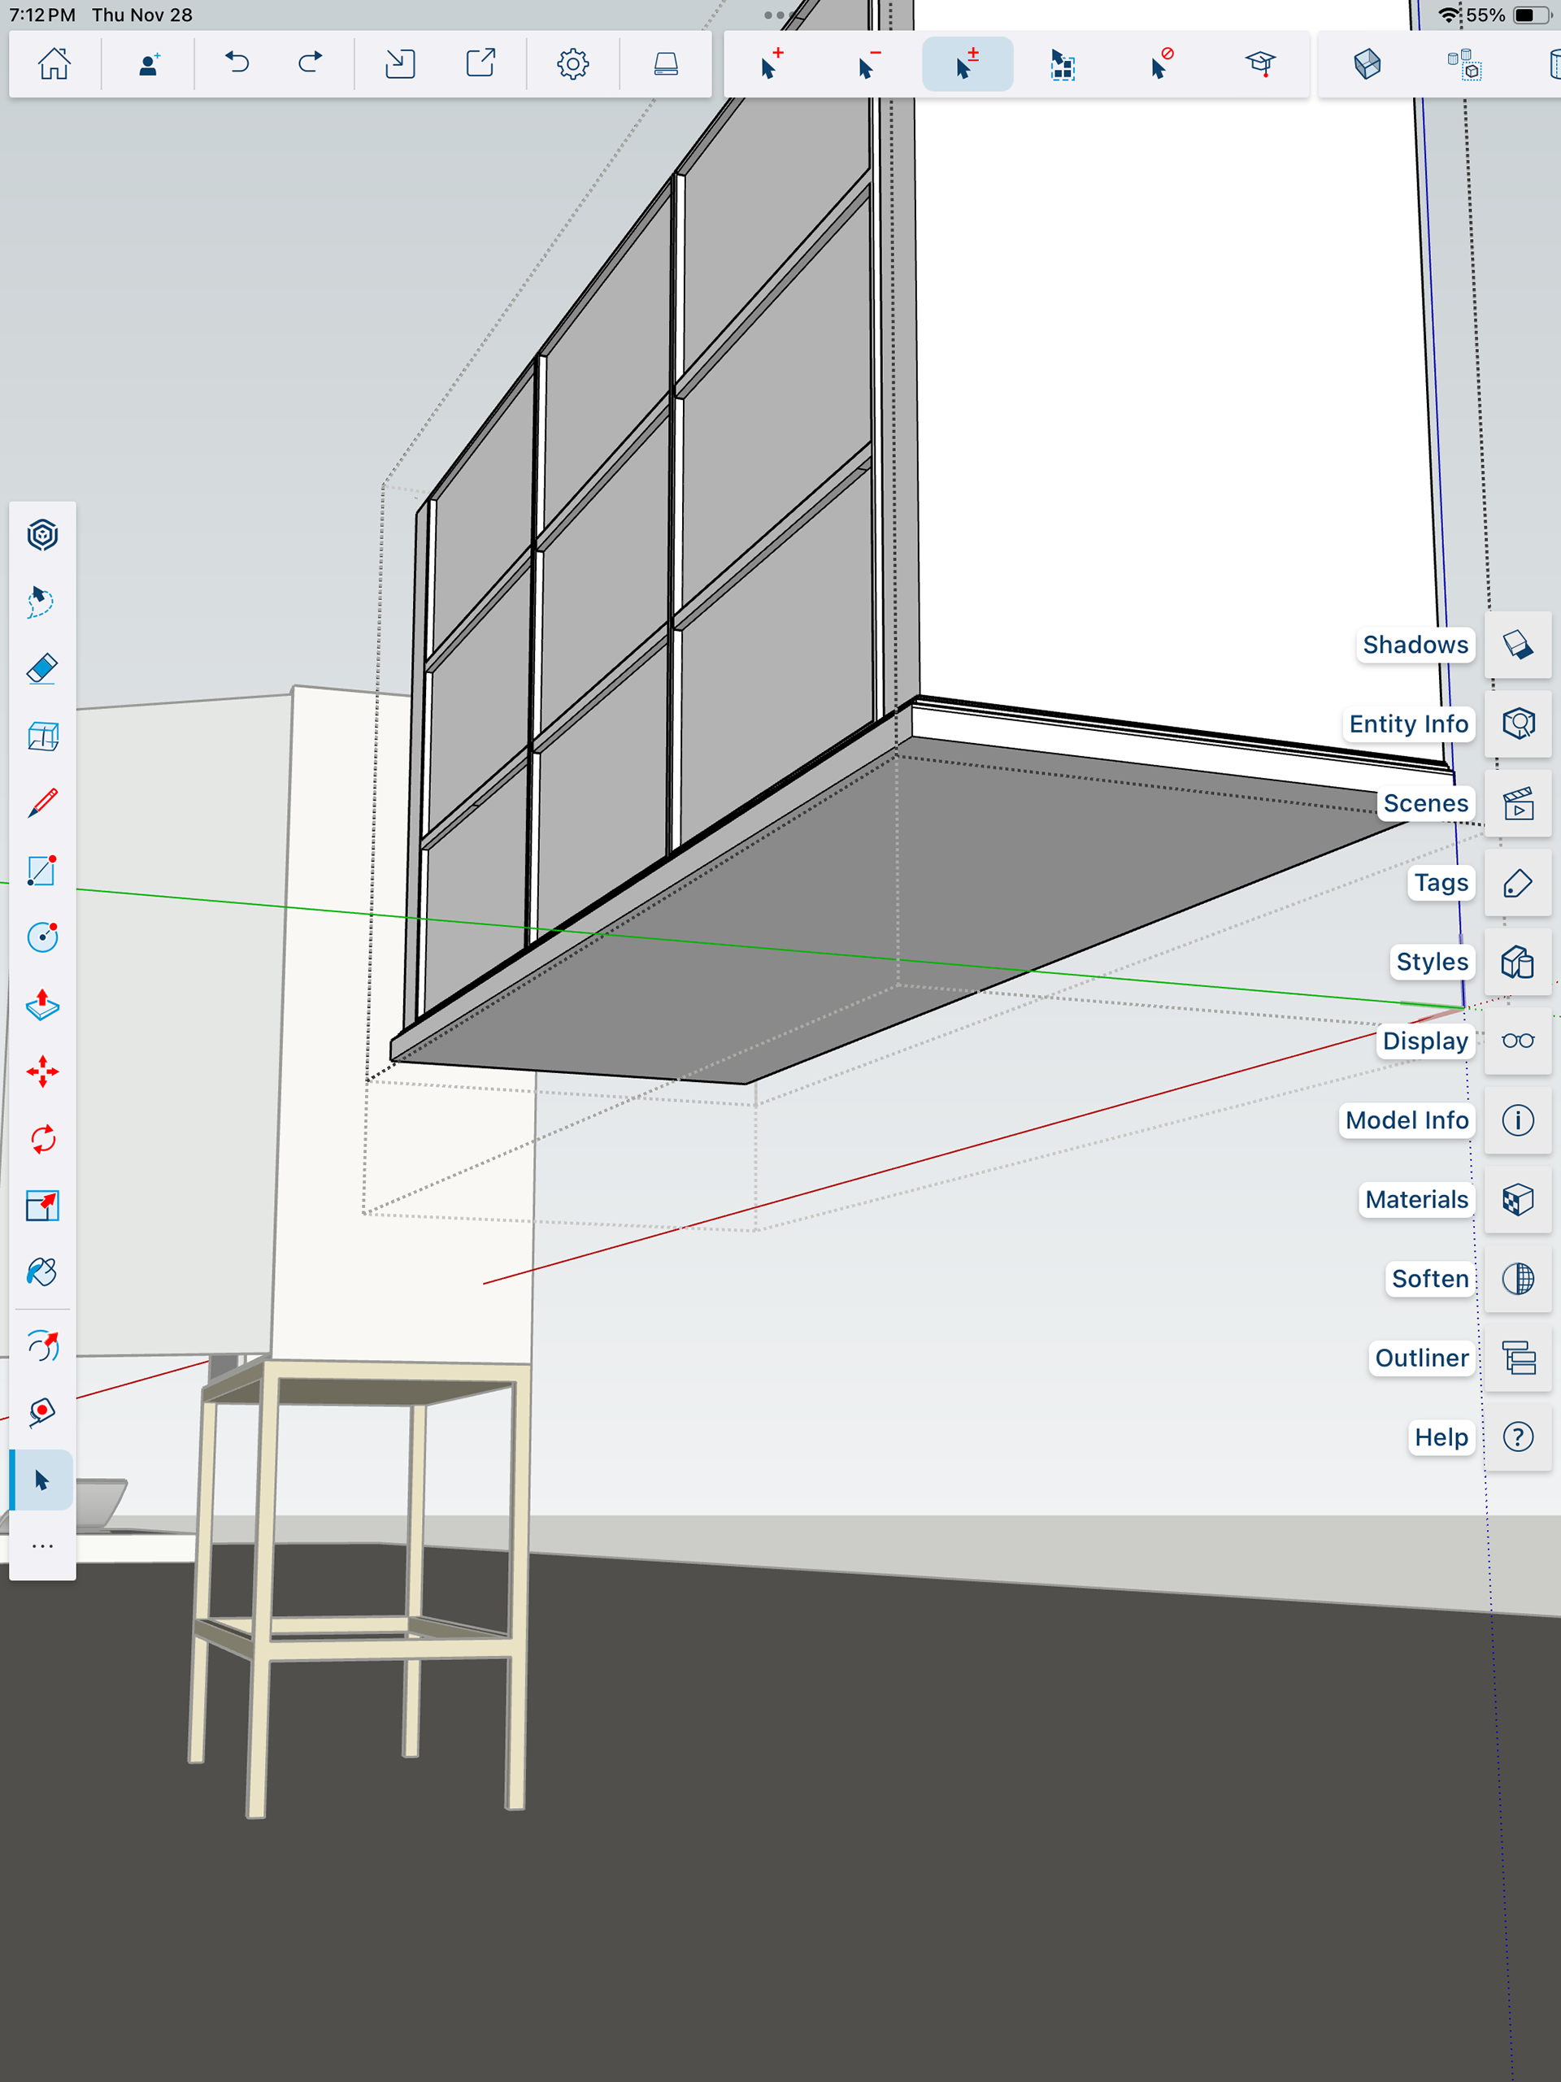
Task: Toggle add/subtract selection mode
Action: click(x=967, y=64)
